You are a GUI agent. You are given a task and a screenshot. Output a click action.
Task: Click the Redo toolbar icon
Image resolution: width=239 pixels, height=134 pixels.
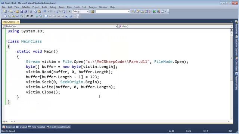click(52, 12)
